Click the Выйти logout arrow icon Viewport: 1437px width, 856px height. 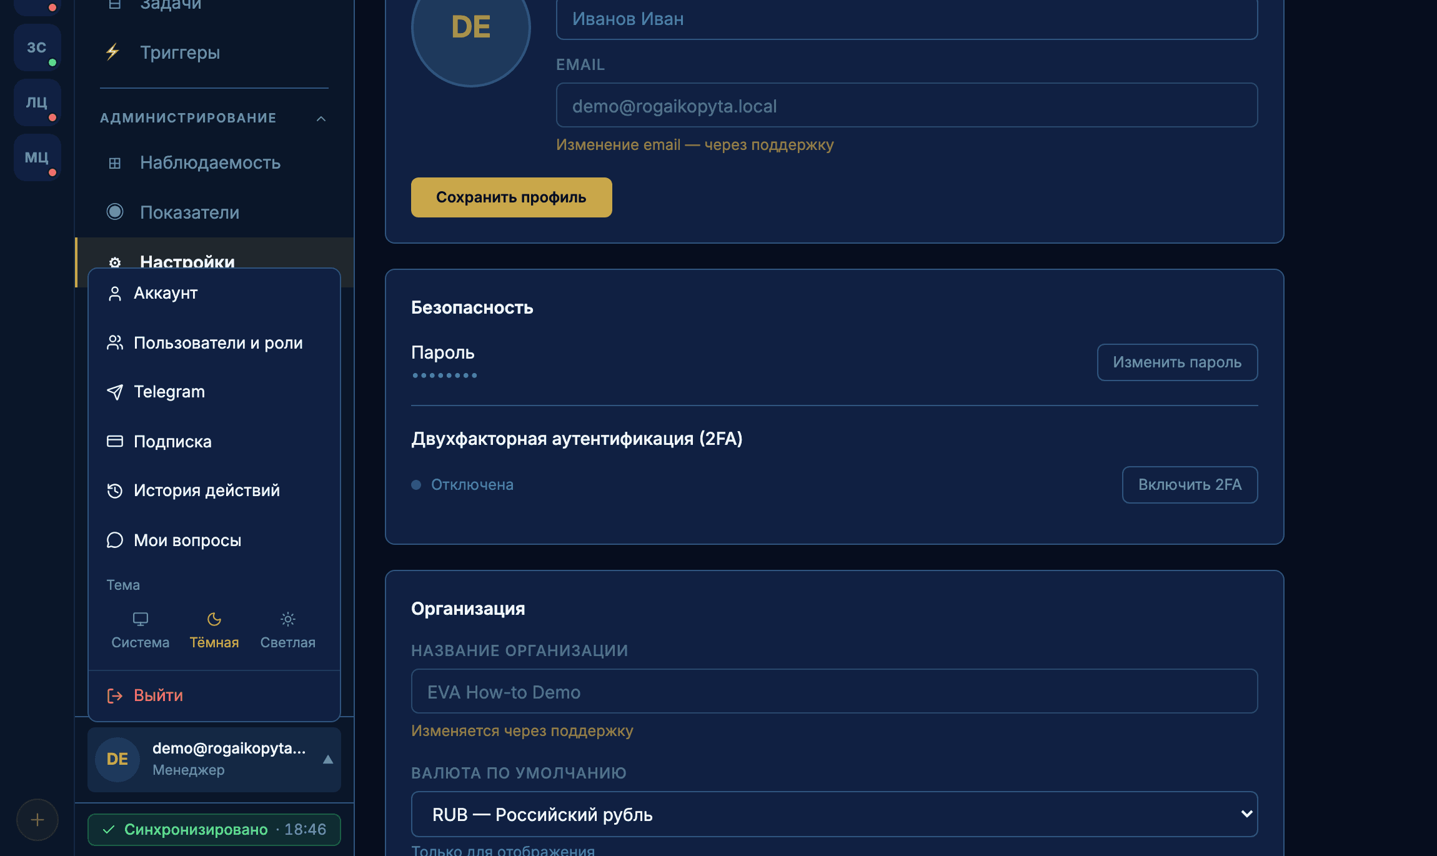point(115,695)
